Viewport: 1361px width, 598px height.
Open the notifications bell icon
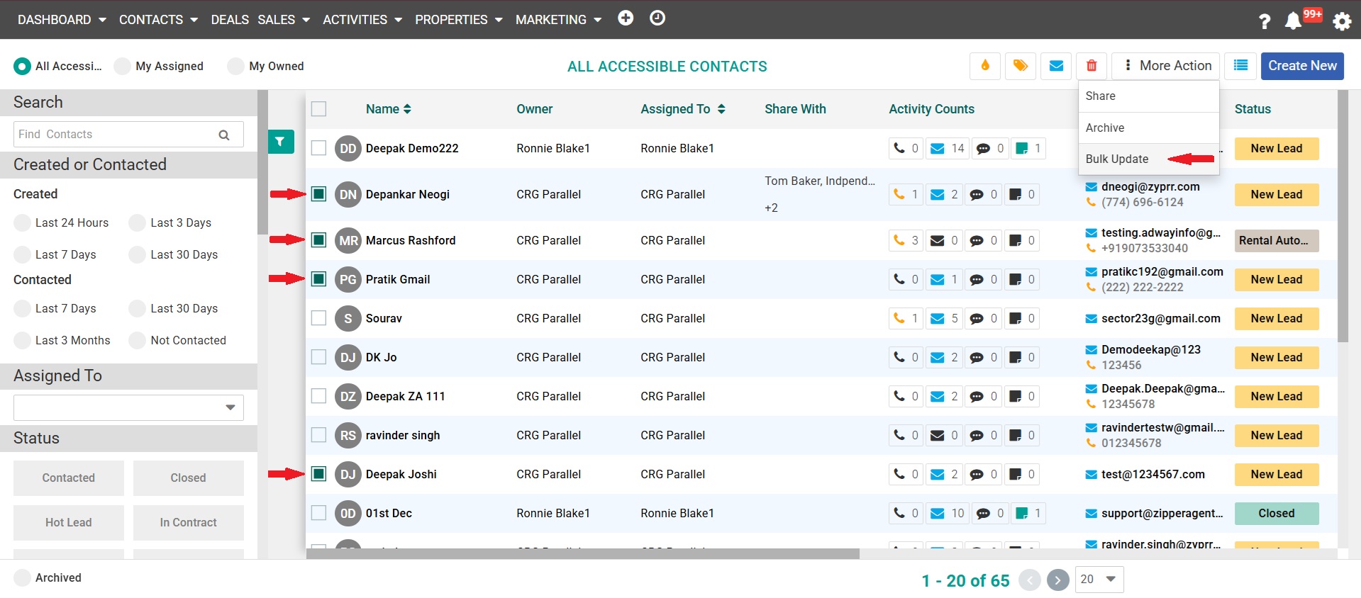point(1293,21)
